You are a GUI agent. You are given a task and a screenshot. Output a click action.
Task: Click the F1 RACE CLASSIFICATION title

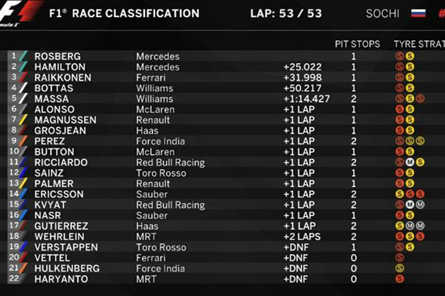click(125, 13)
